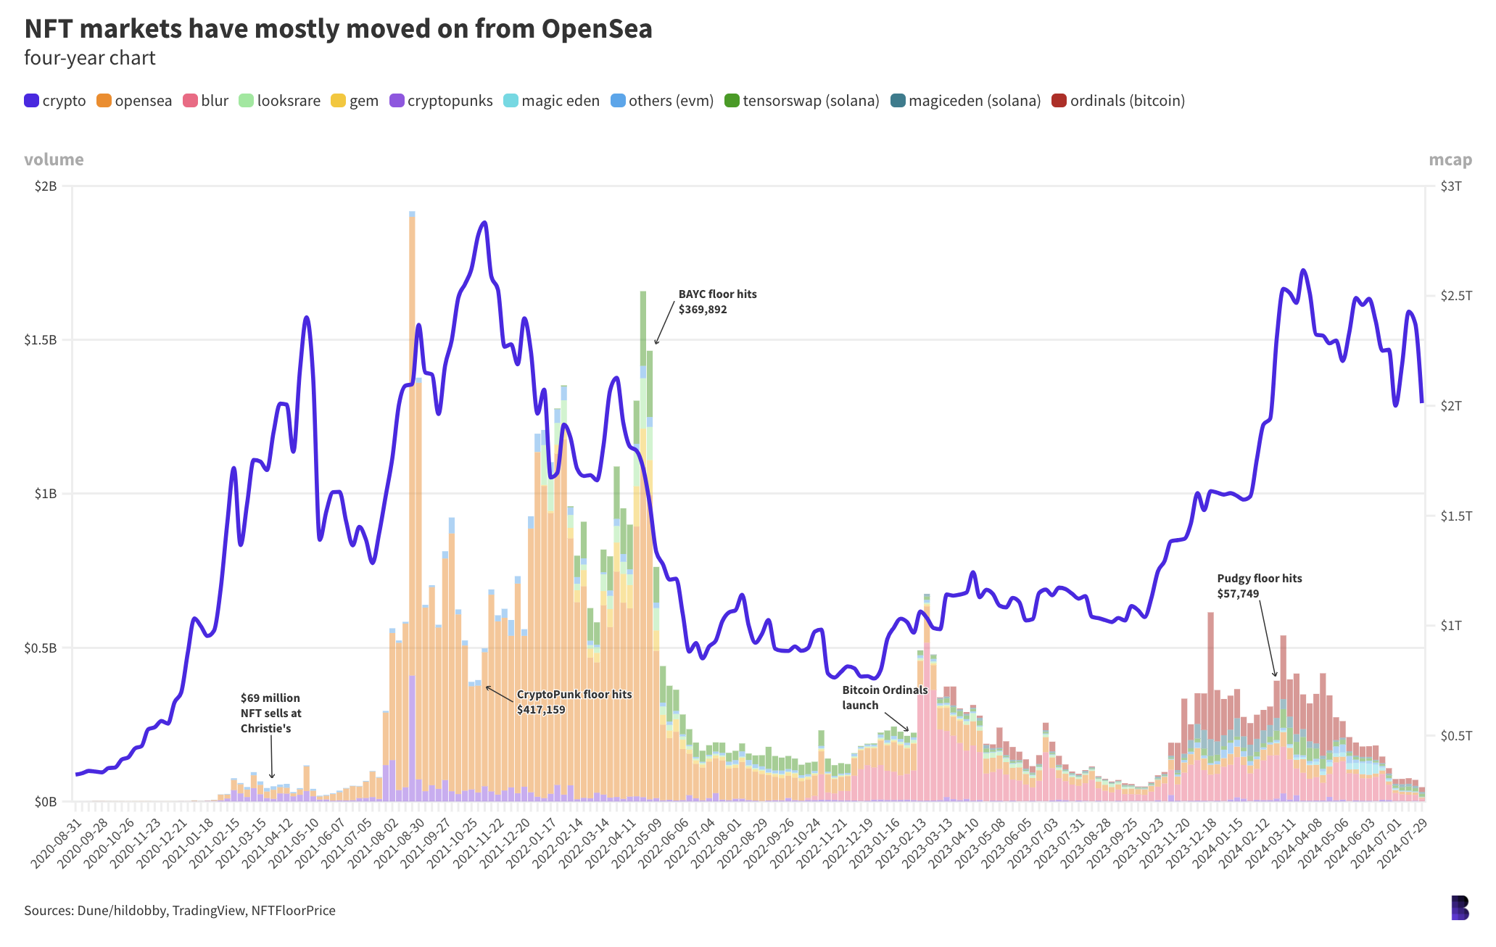
Task: Click the $69 million NFT Christie's annotation
Action: pos(270,713)
